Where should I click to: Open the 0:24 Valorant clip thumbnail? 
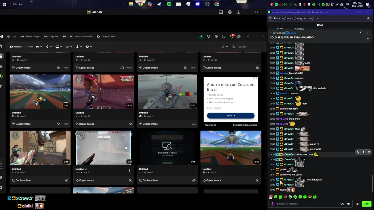[x=104, y=92]
